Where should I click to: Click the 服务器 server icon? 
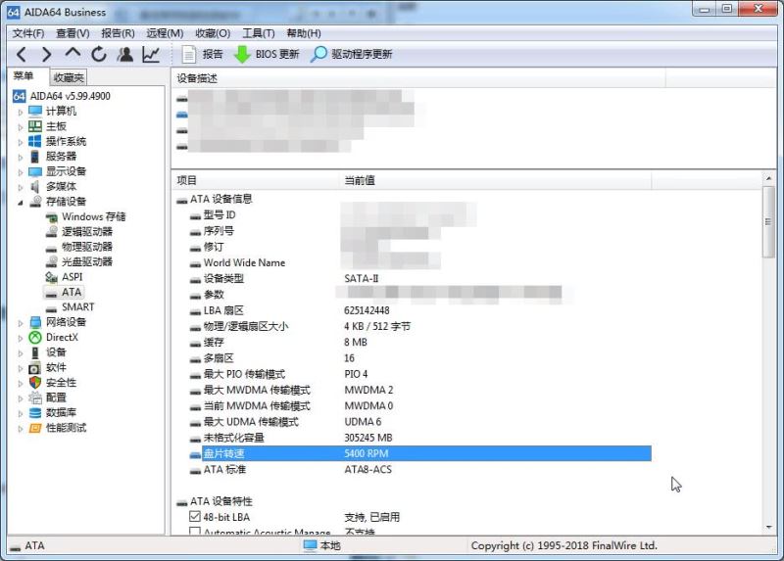[34, 157]
